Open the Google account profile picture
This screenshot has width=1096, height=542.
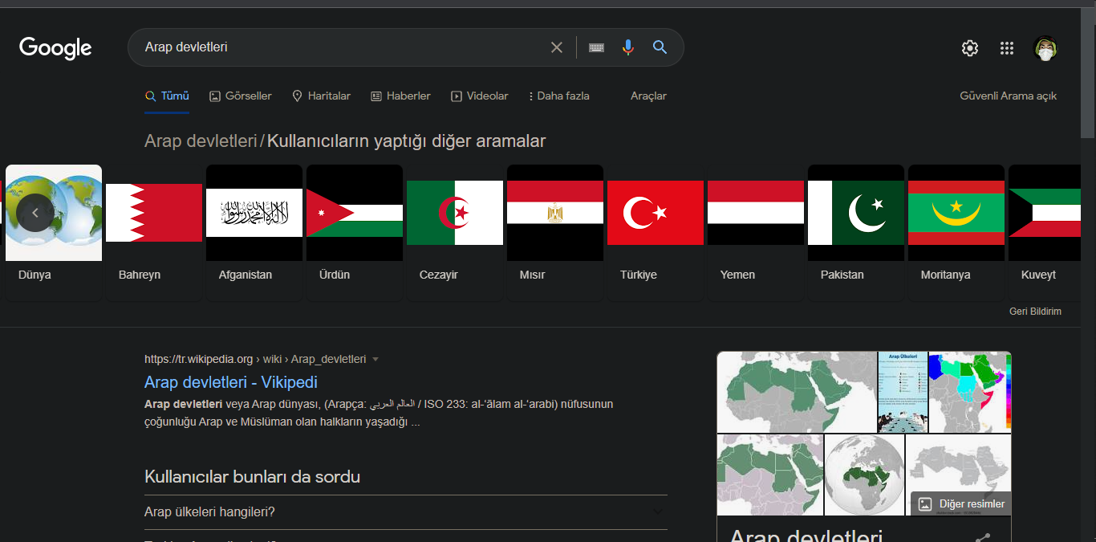(x=1045, y=48)
